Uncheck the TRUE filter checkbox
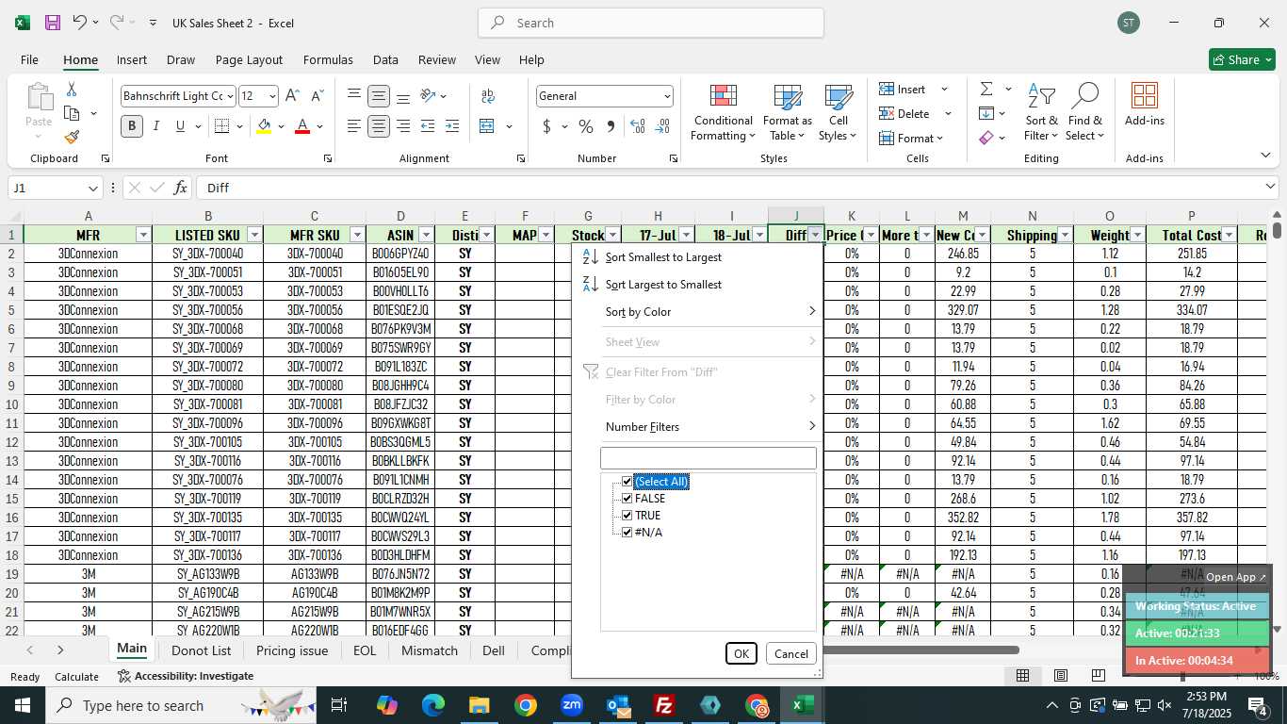 click(627, 516)
